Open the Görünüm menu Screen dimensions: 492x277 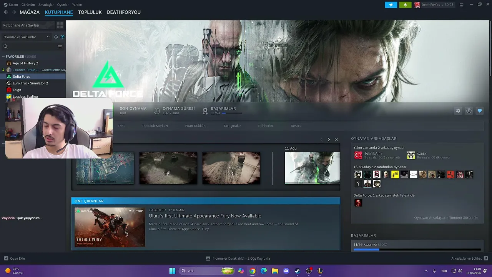28,5
